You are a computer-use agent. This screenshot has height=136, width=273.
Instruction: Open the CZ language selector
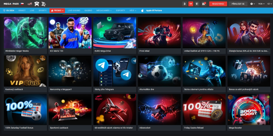(270, 4)
